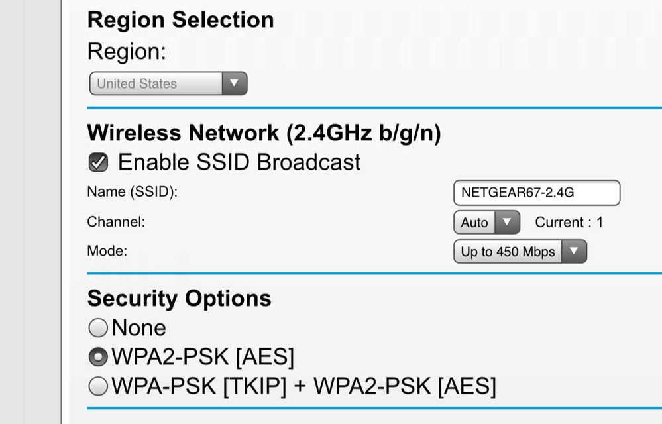Select the None security radio button
This screenshot has width=662, height=424.
(98, 327)
